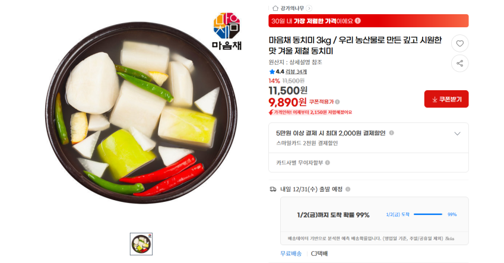Screen dimensions: 504x263
Task: Click info icon next to 카드사별 무이자할부
Action: 328,163
